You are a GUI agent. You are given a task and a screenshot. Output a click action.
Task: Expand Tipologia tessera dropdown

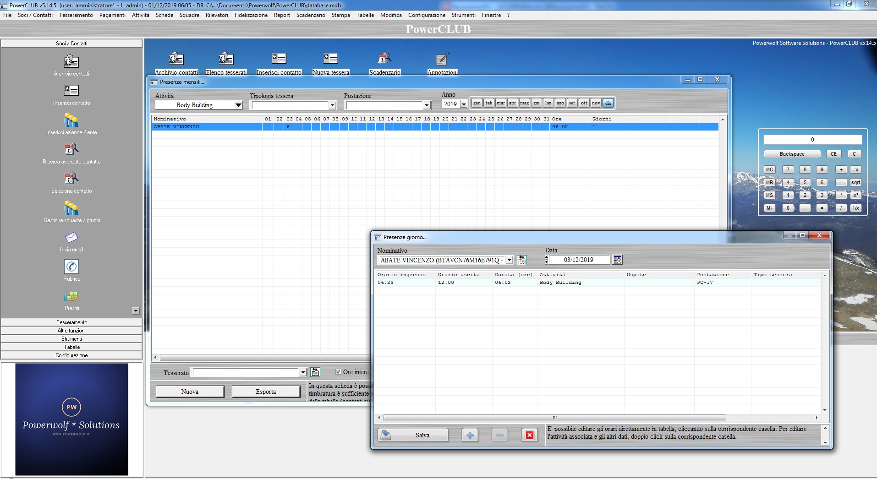pos(333,105)
